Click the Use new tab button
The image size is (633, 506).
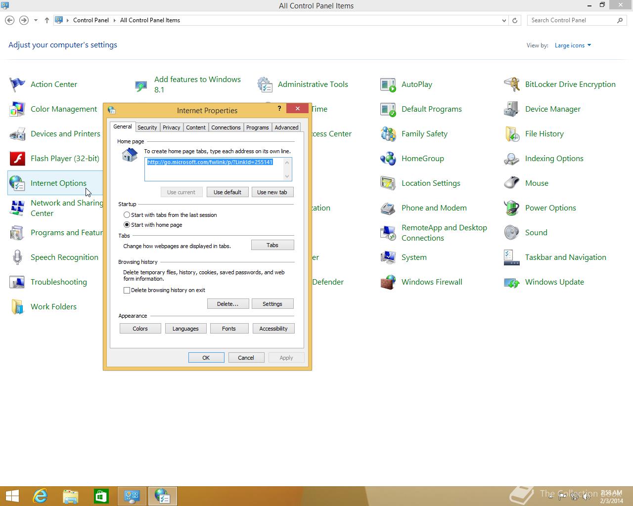pos(272,192)
